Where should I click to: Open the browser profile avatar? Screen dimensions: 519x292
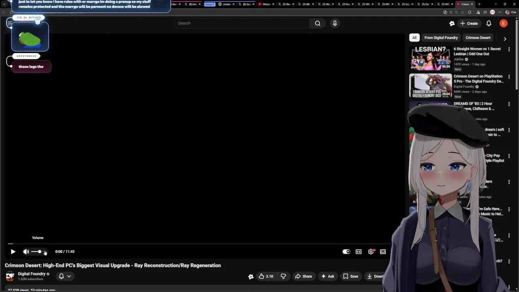coord(492,12)
